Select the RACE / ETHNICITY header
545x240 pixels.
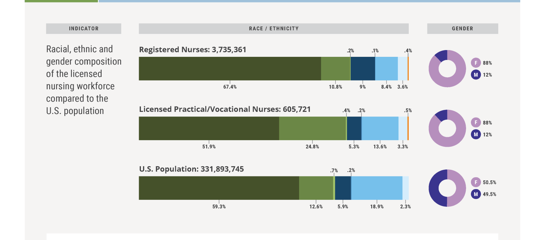tap(274, 29)
